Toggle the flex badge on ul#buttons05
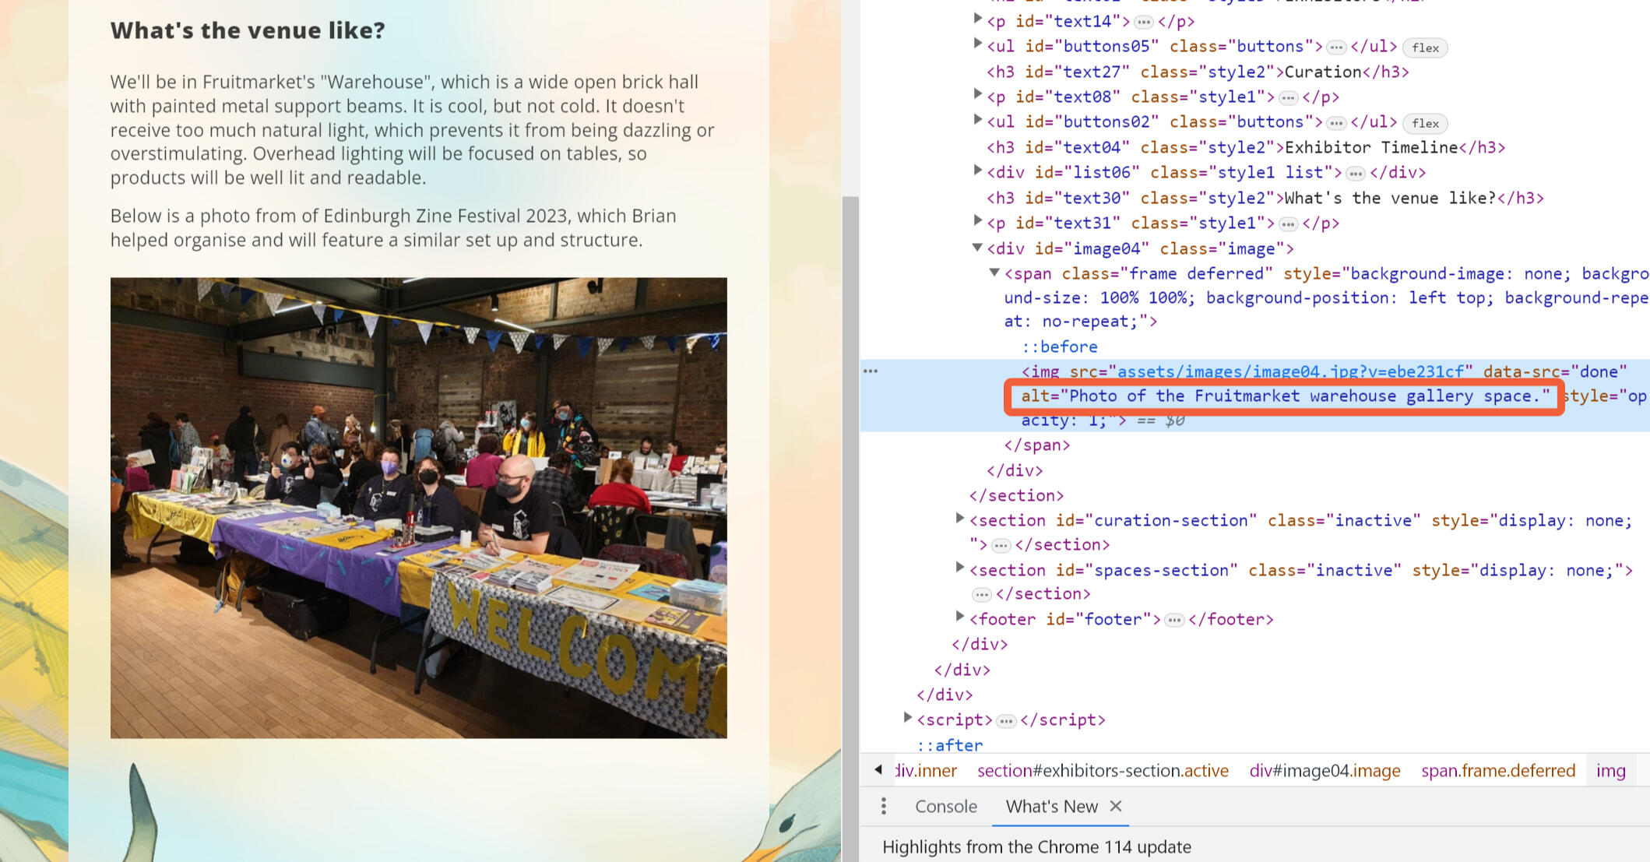 coord(1425,47)
